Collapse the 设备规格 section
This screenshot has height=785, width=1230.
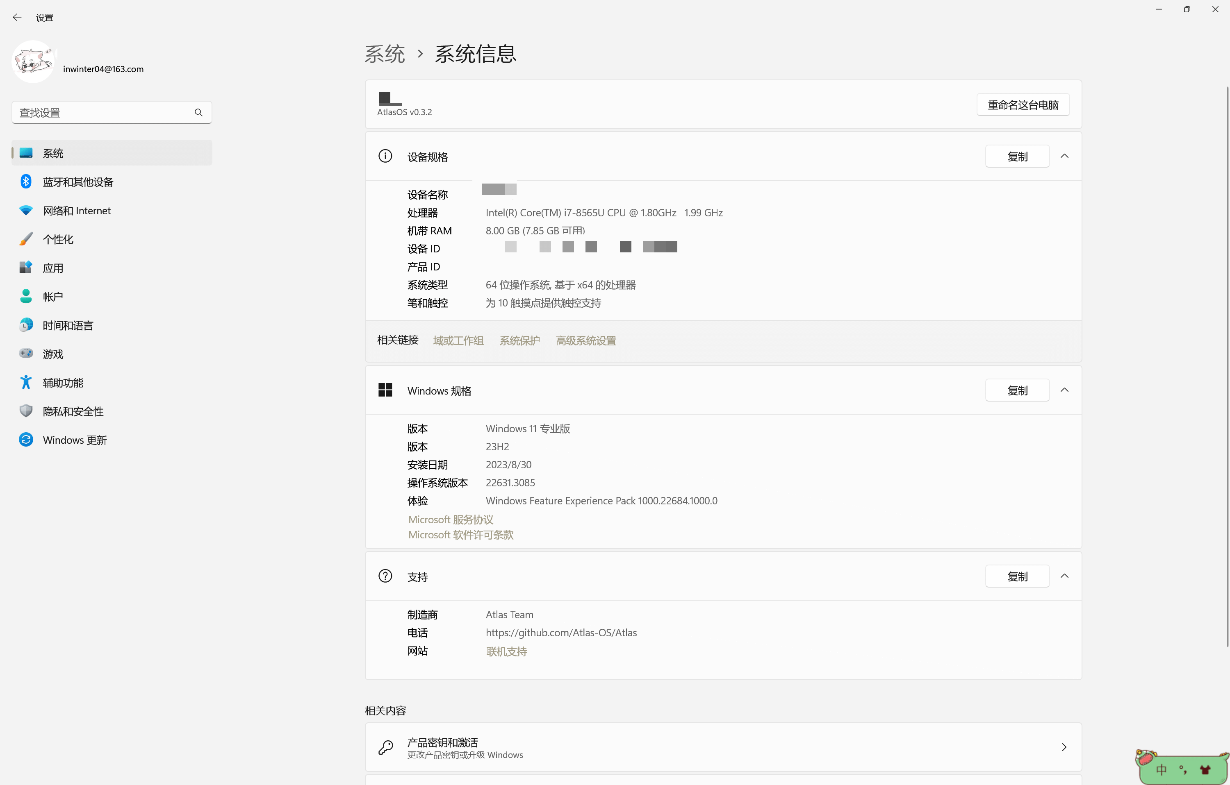pos(1064,156)
